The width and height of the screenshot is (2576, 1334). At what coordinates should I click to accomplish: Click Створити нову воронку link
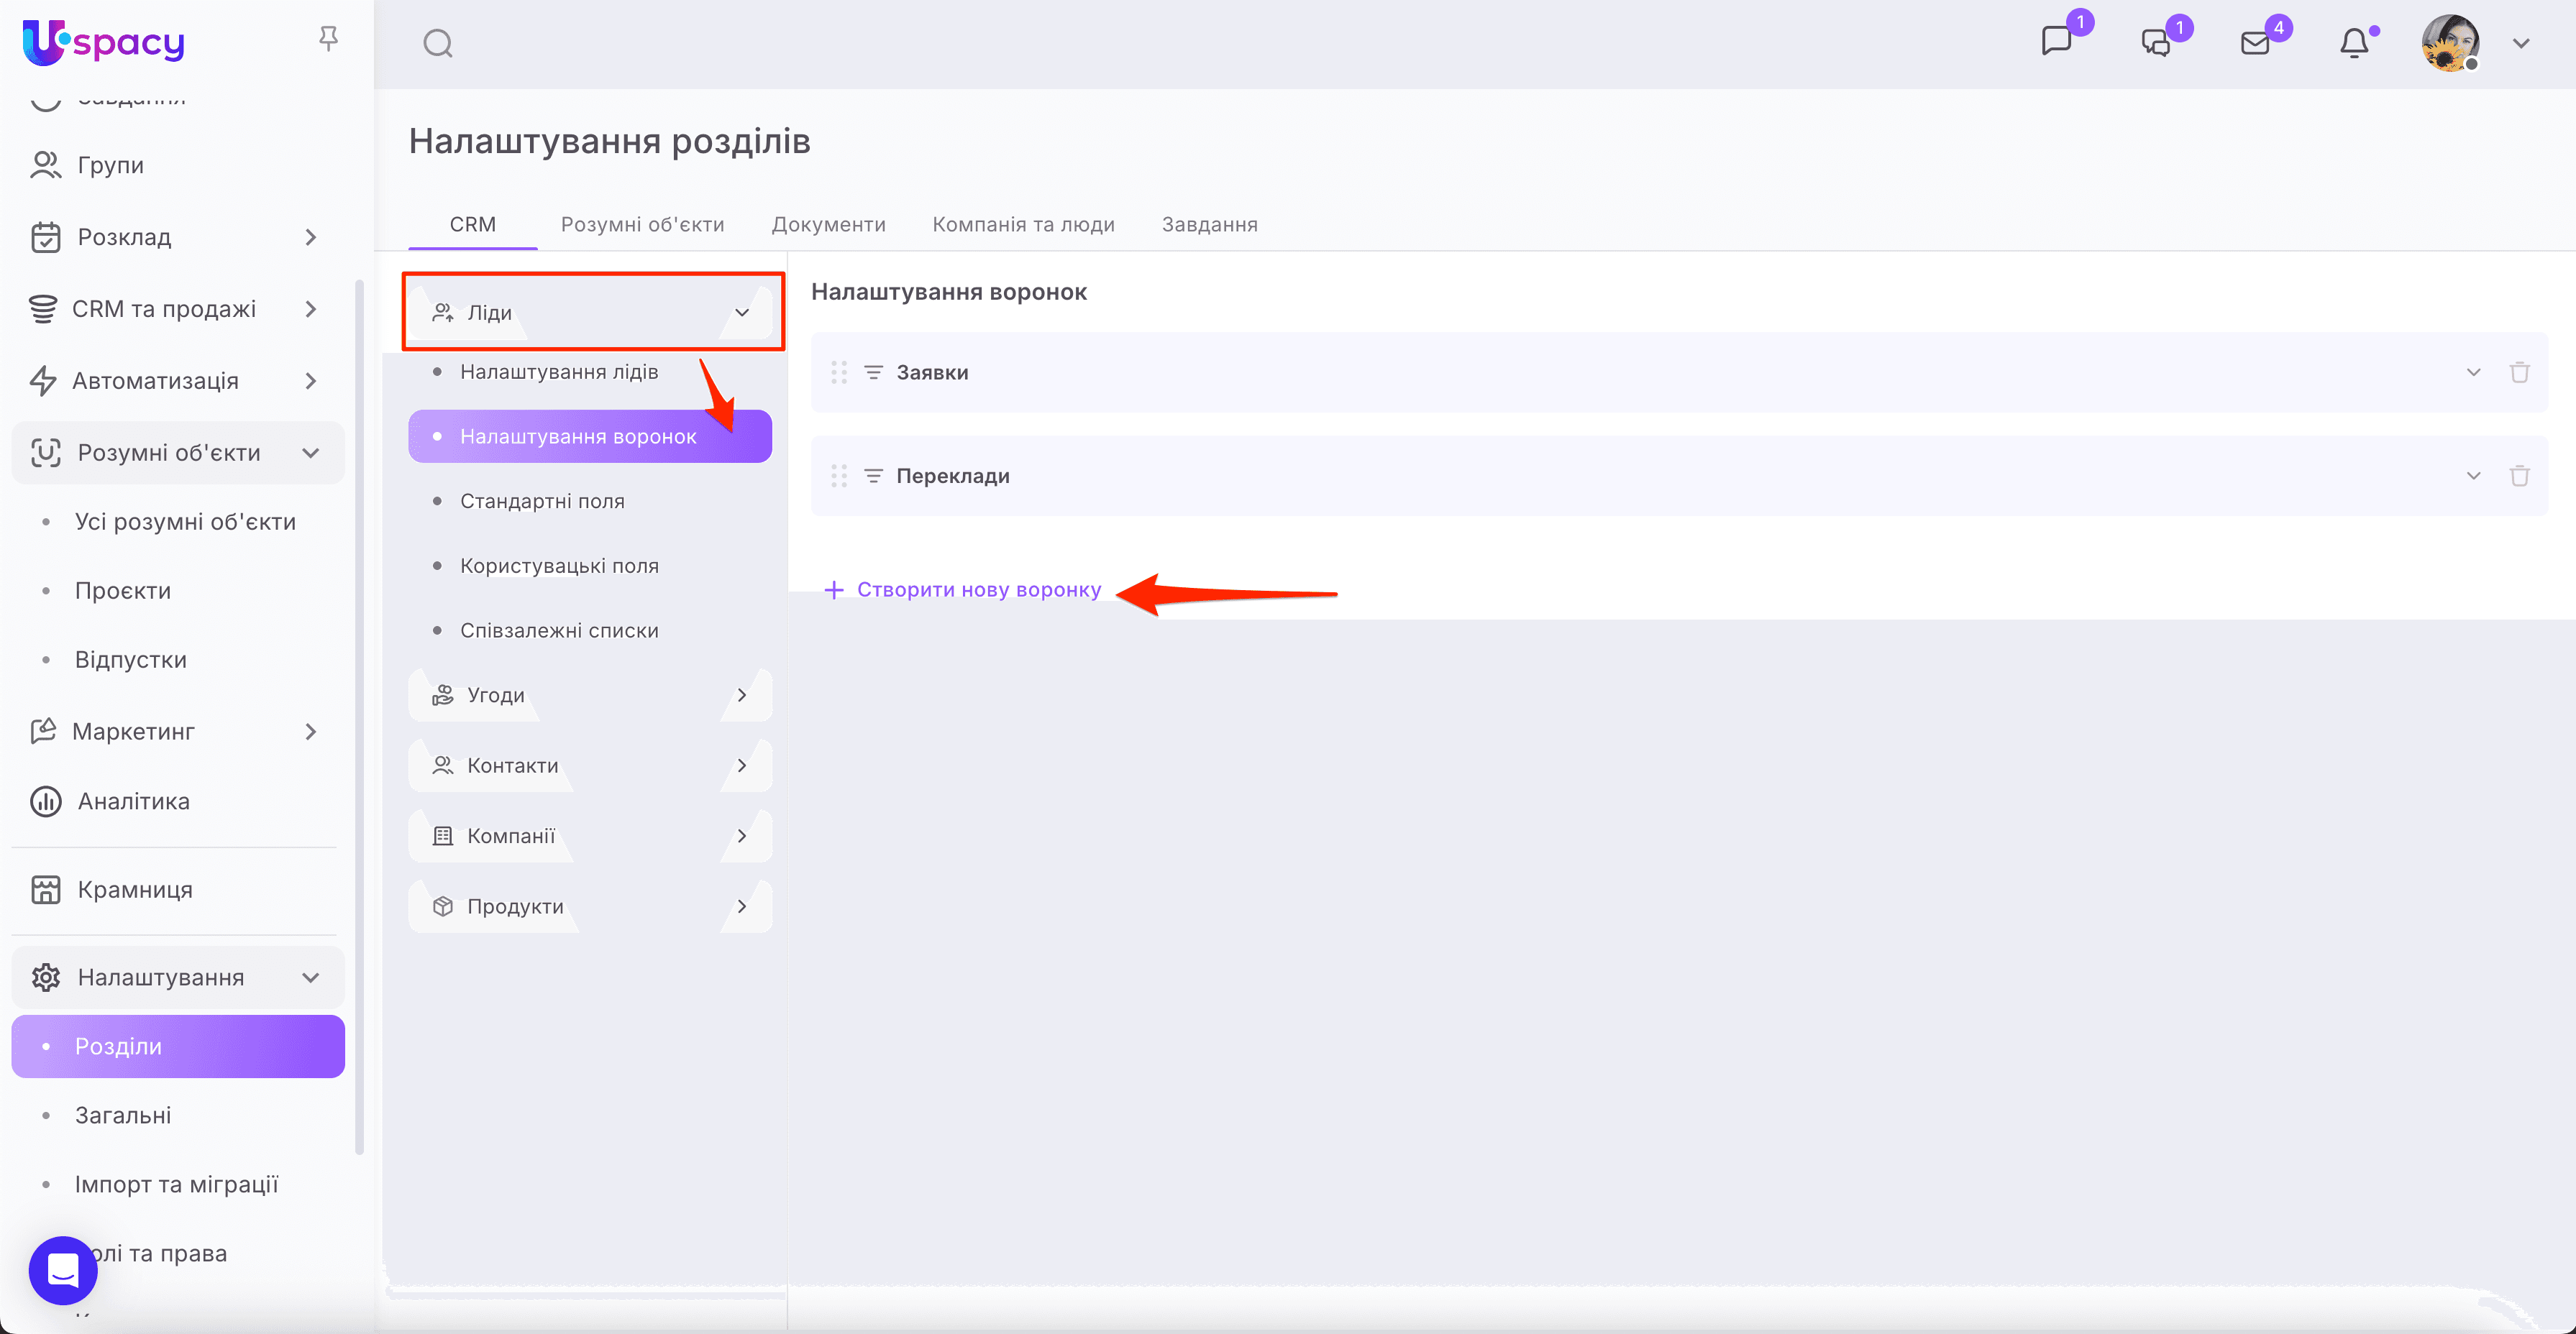[978, 591]
